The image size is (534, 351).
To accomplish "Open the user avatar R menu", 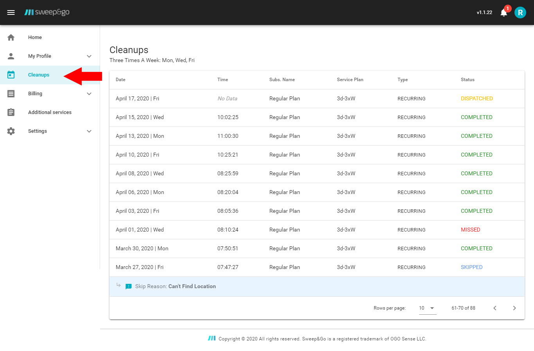I will coord(520,12).
